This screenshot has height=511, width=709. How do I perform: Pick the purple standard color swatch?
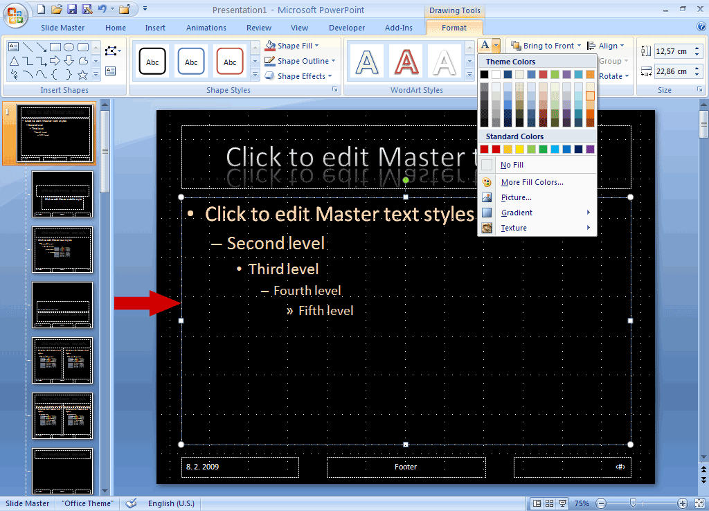pyautogui.click(x=590, y=150)
